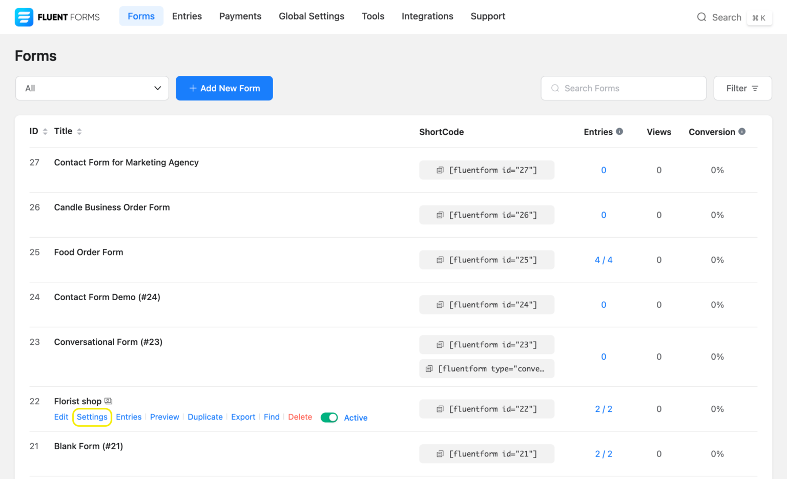Screen dimensions: 787x479
Task: Open search using the magnifier icon
Action: click(x=701, y=17)
